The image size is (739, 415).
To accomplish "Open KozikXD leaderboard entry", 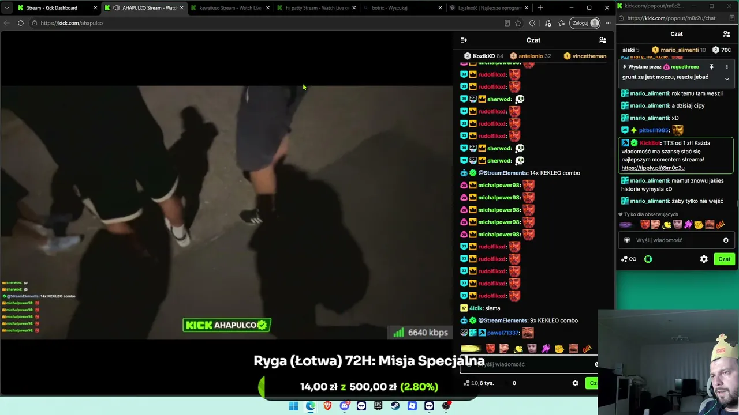I will (484, 56).
